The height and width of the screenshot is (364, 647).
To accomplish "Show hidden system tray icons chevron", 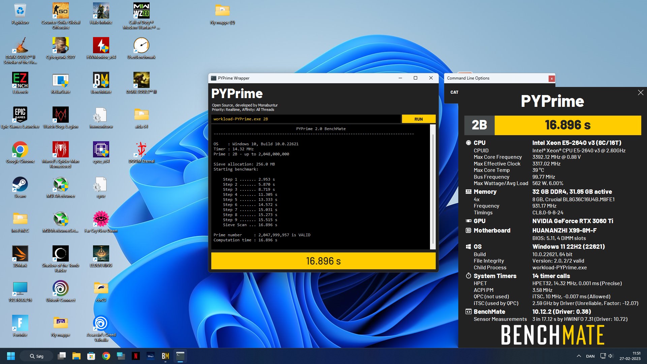I will point(579,356).
